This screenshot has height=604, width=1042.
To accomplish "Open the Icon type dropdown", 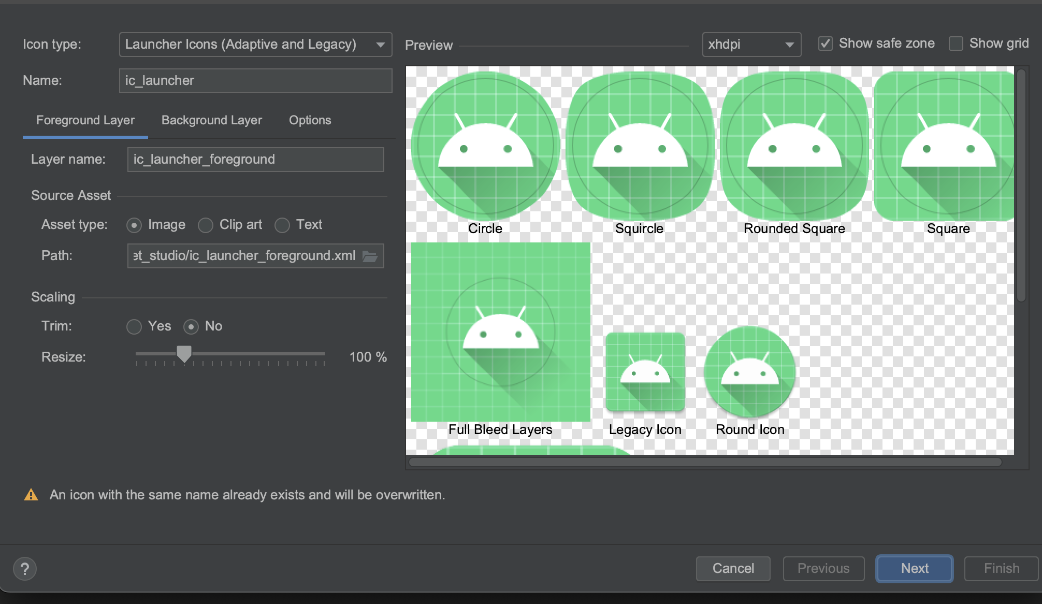I will [x=255, y=45].
